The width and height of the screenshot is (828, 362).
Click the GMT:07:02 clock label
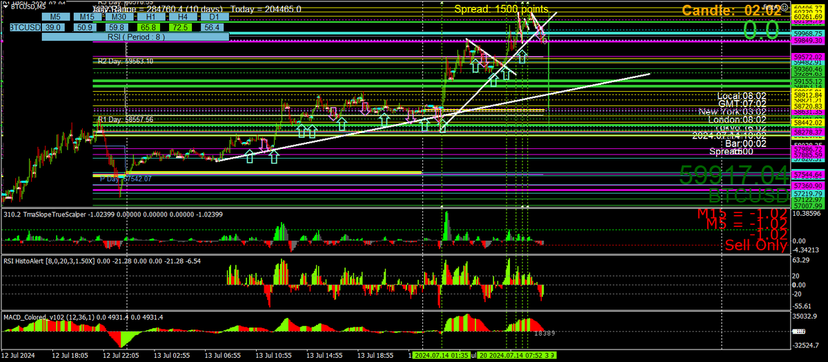tap(742, 103)
